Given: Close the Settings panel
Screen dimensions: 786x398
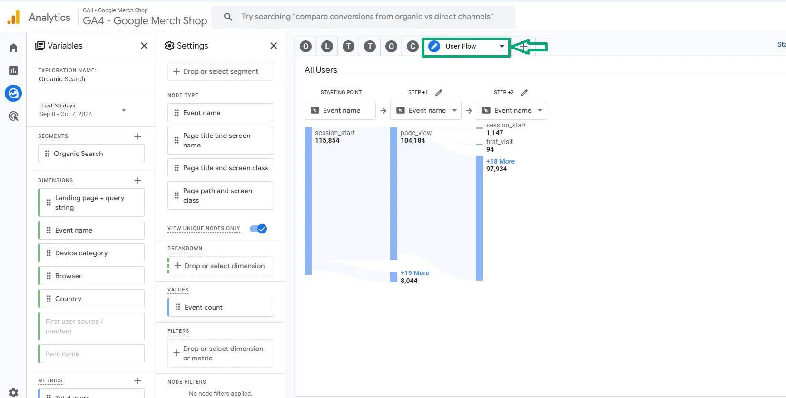Looking at the screenshot, I should [274, 46].
